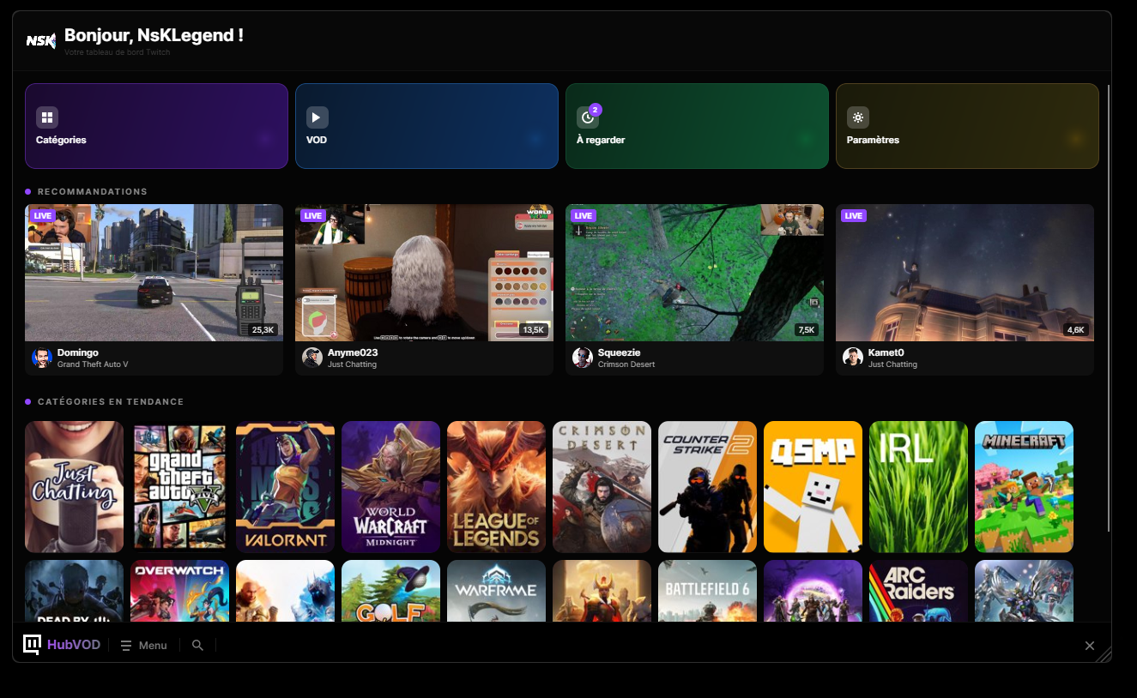Image resolution: width=1137 pixels, height=698 pixels.
Task: Dismiss the bottom bar with the X
Action: (x=1090, y=645)
